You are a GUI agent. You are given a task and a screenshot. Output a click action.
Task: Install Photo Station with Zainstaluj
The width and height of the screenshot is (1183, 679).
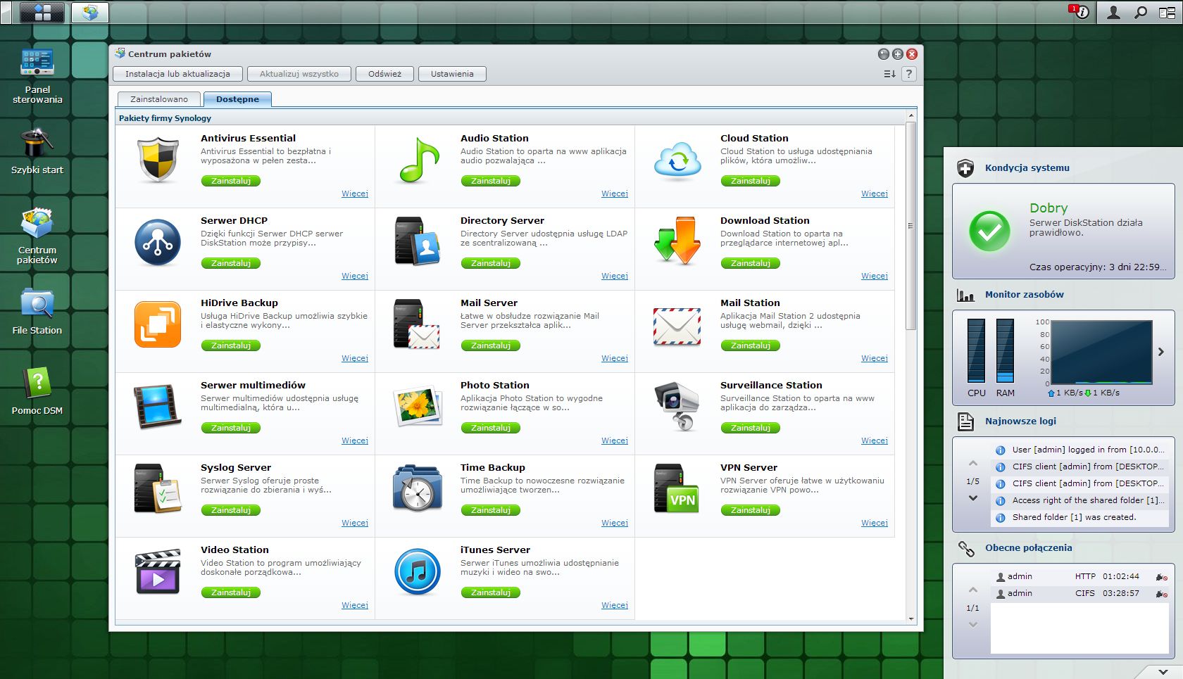[491, 428]
